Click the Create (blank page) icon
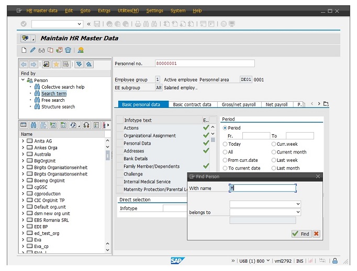 pos(24,50)
